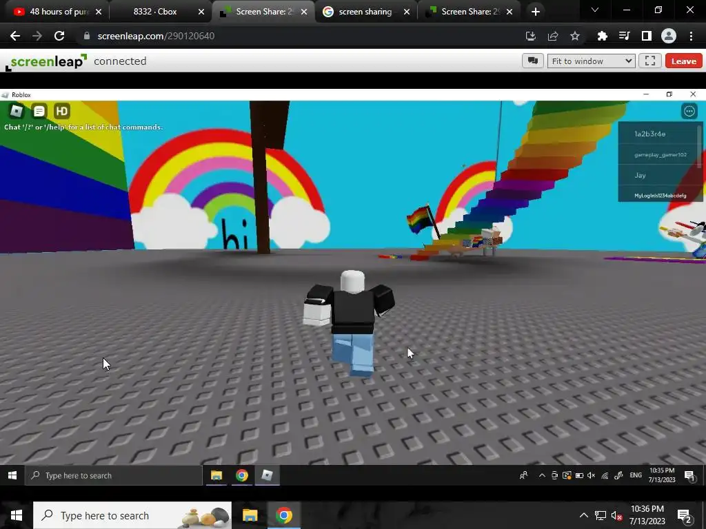
Task: Click the Wi-Fi icon in shared screen tray
Action: (x=605, y=475)
